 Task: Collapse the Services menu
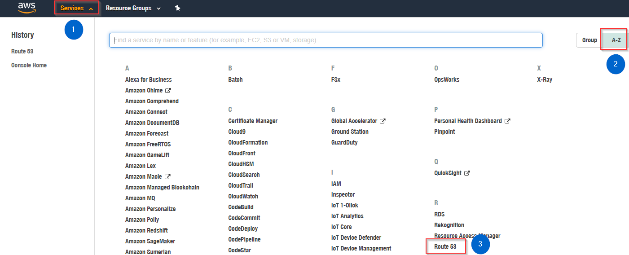[76, 8]
